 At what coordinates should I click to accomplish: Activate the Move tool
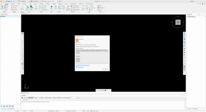pyautogui.click(x=56, y=7)
